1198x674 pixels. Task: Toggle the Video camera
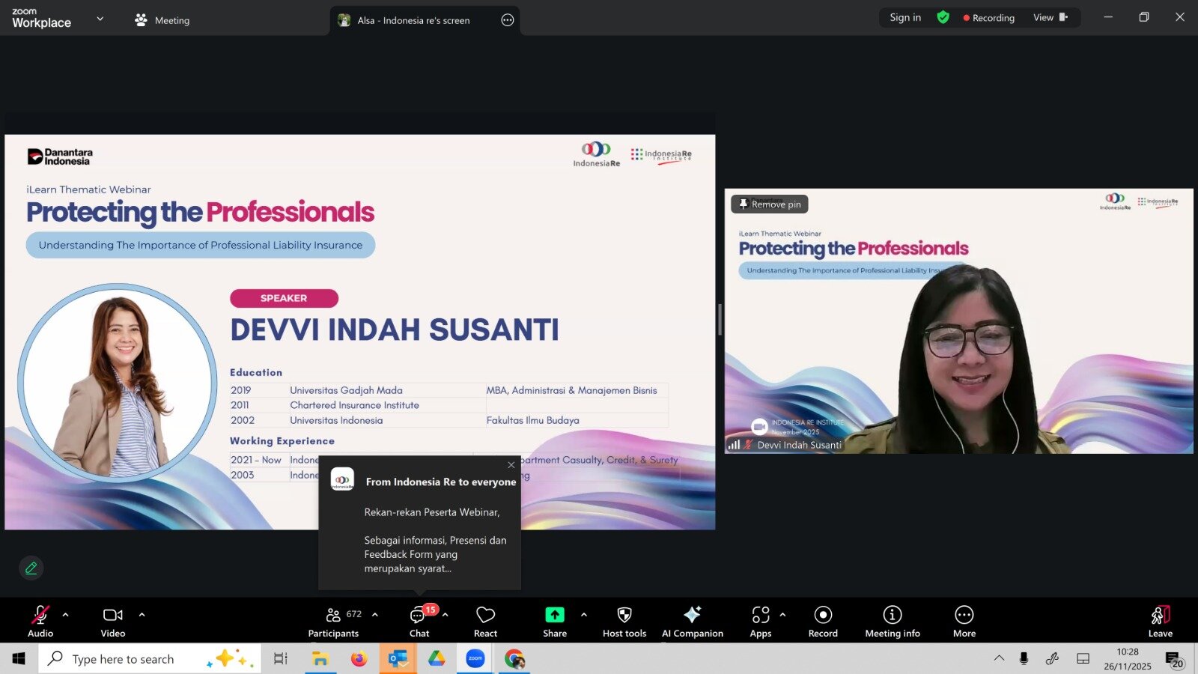113,622
